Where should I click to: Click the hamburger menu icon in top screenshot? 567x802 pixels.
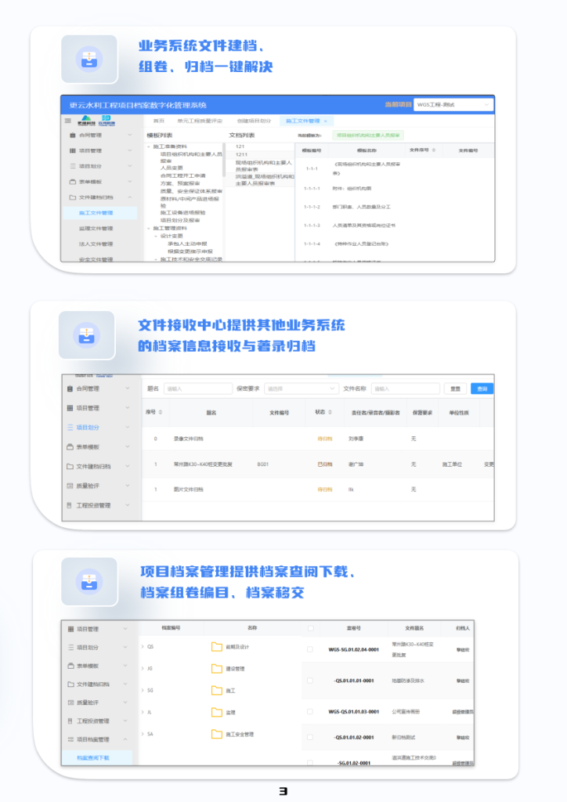click(x=67, y=121)
